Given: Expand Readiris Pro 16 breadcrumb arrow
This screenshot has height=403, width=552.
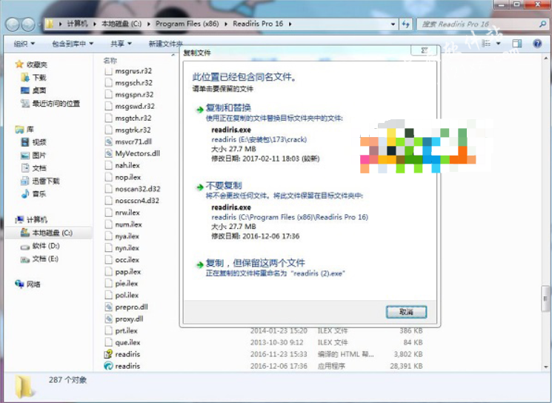Looking at the screenshot, I should pos(290,24).
